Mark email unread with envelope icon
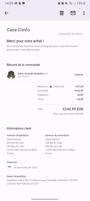Image resolution: width=90 pixels, height=201 pixels. tap(73, 13)
